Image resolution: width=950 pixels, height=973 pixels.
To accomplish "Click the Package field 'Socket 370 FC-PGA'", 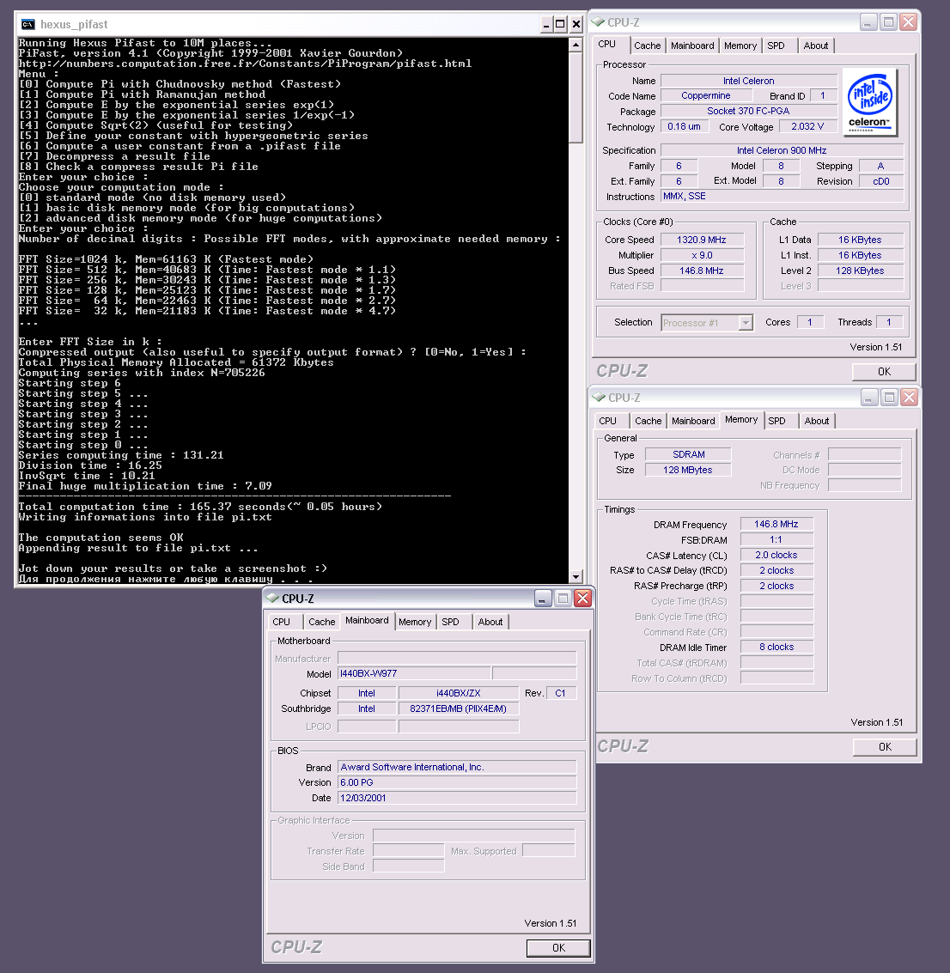I will [x=748, y=111].
